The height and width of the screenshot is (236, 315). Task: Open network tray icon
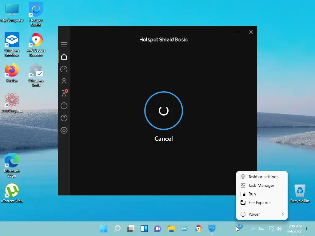click(x=271, y=229)
